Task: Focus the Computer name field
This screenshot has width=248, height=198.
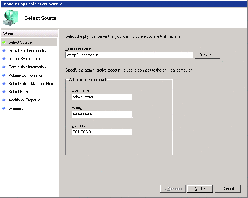Action: coord(129,55)
